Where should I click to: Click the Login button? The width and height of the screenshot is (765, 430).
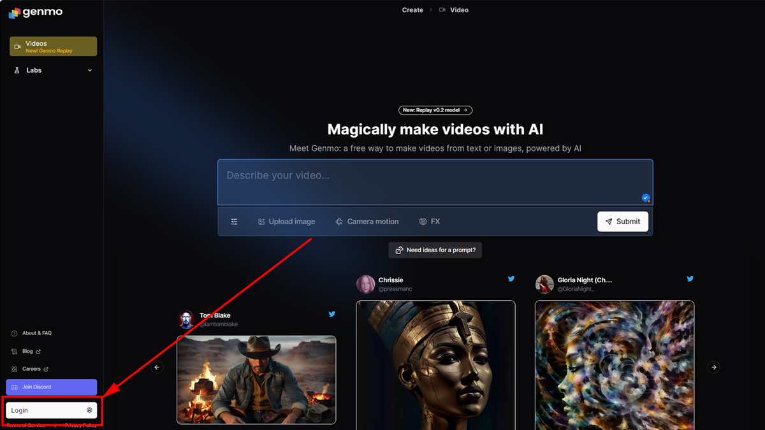[51, 410]
